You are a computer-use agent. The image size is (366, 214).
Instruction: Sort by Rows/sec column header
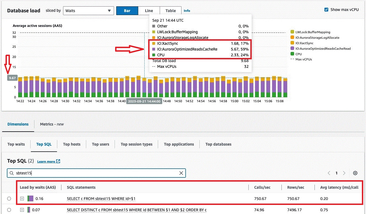296,187
